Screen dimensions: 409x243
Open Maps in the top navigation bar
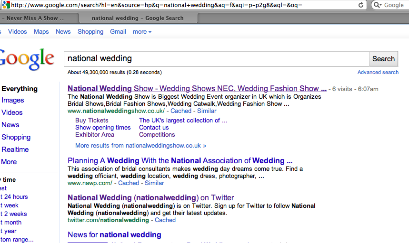[41, 32]
